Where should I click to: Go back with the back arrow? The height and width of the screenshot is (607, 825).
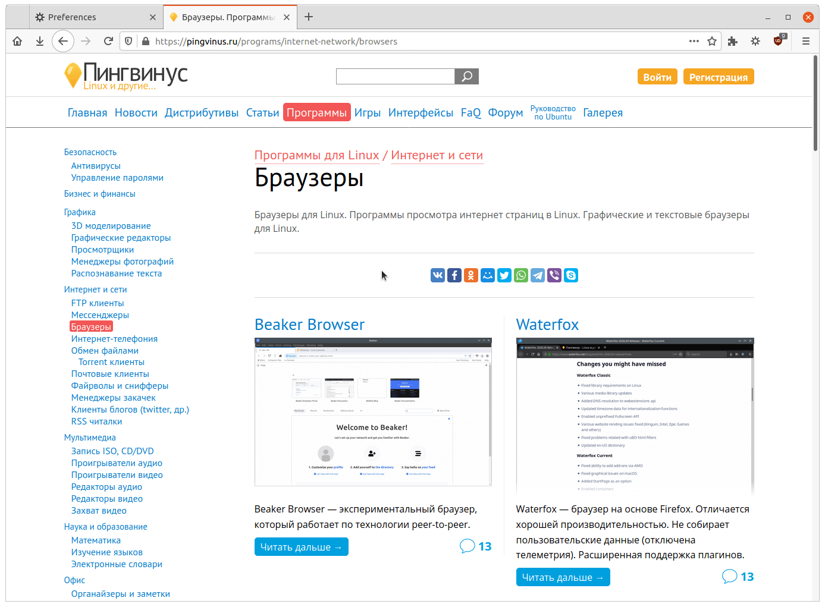point(63,41)
